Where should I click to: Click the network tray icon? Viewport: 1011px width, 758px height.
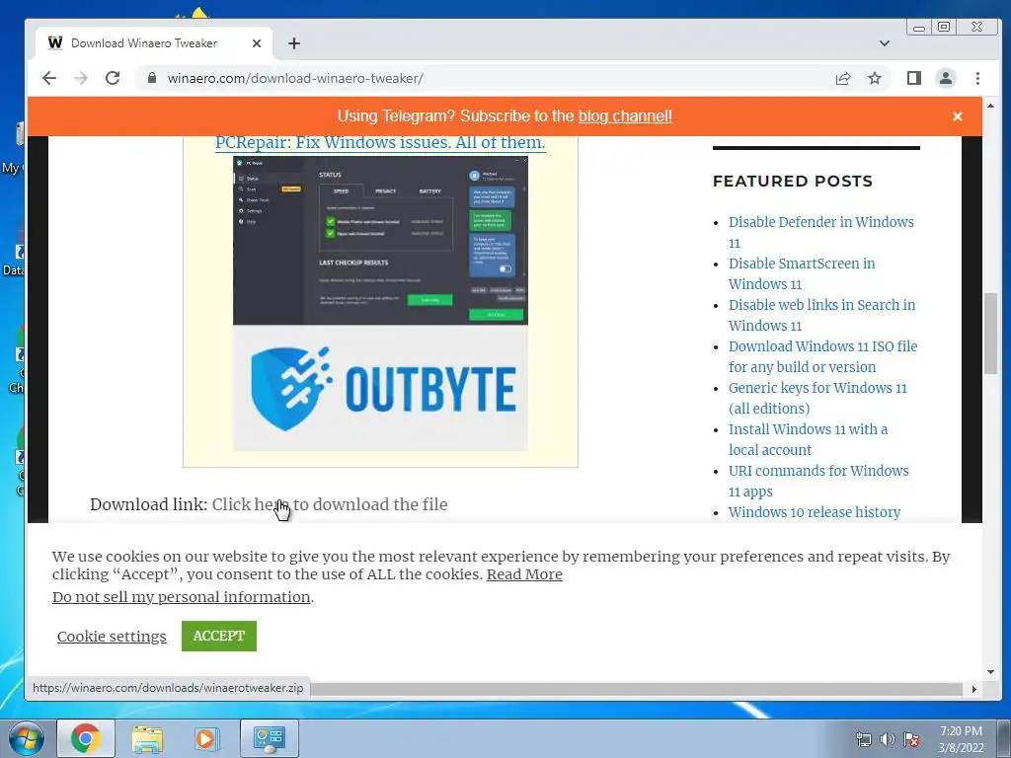pos(863,739)
